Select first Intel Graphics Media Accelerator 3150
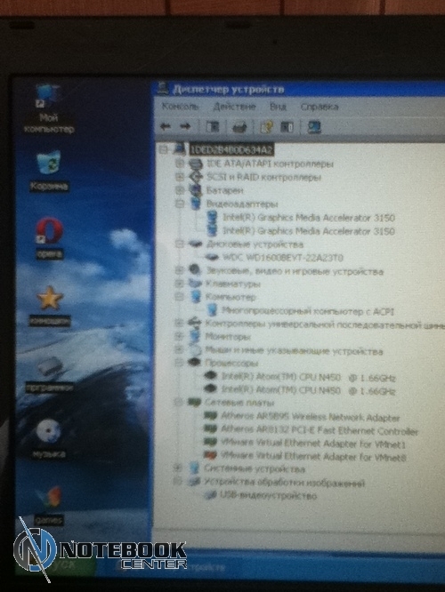This screenshot has width=445, height=592. click(309, 218)
